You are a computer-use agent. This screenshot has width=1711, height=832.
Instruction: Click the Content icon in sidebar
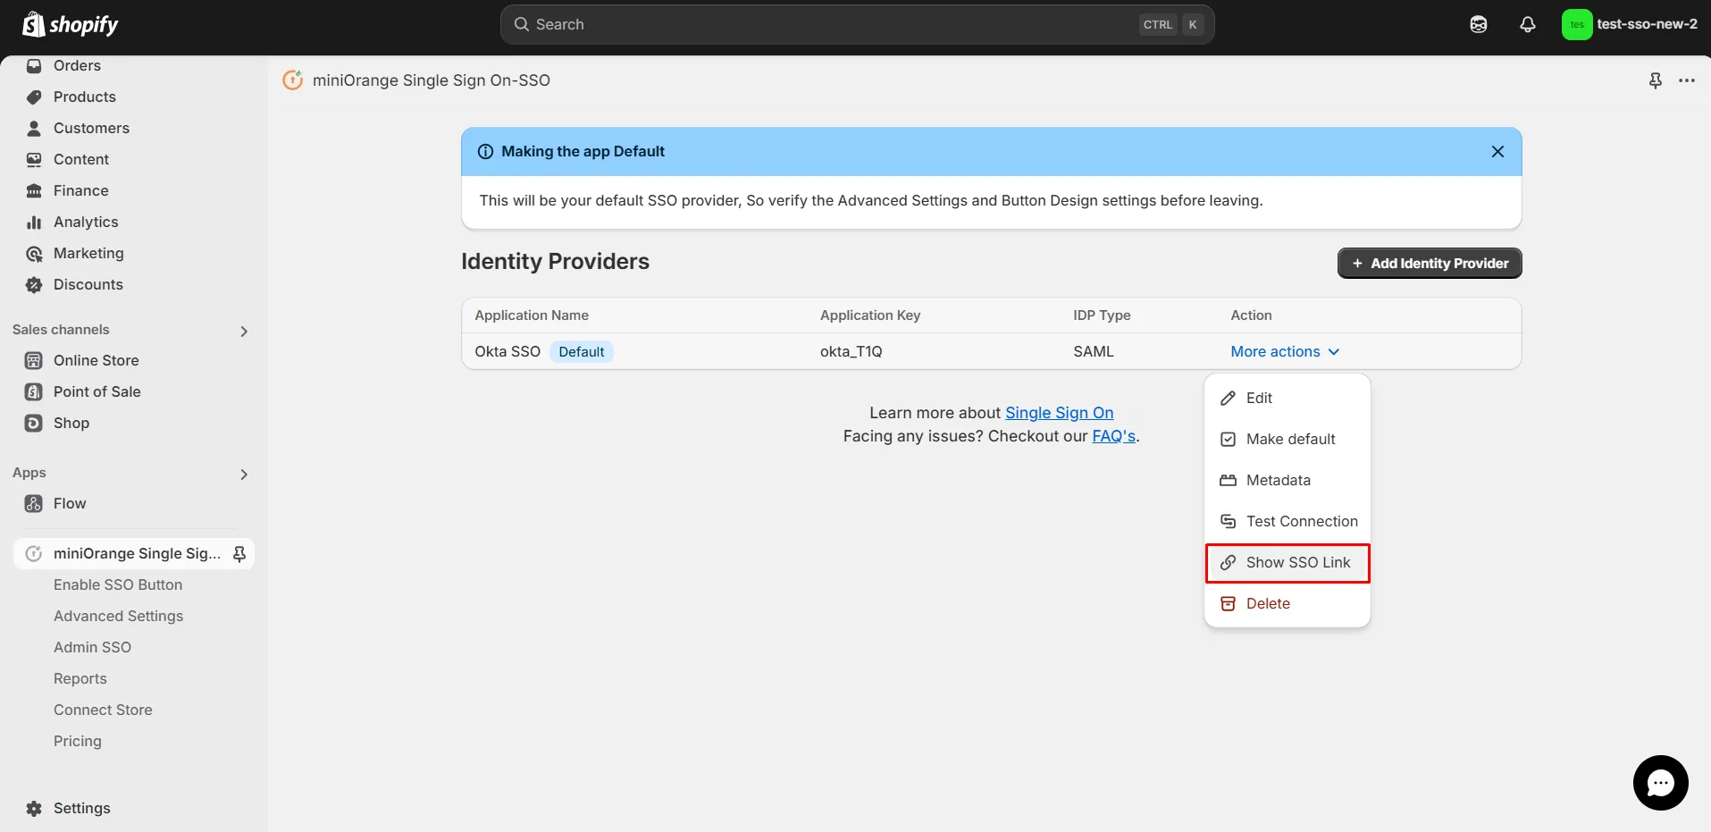click(x=34, y=159)
